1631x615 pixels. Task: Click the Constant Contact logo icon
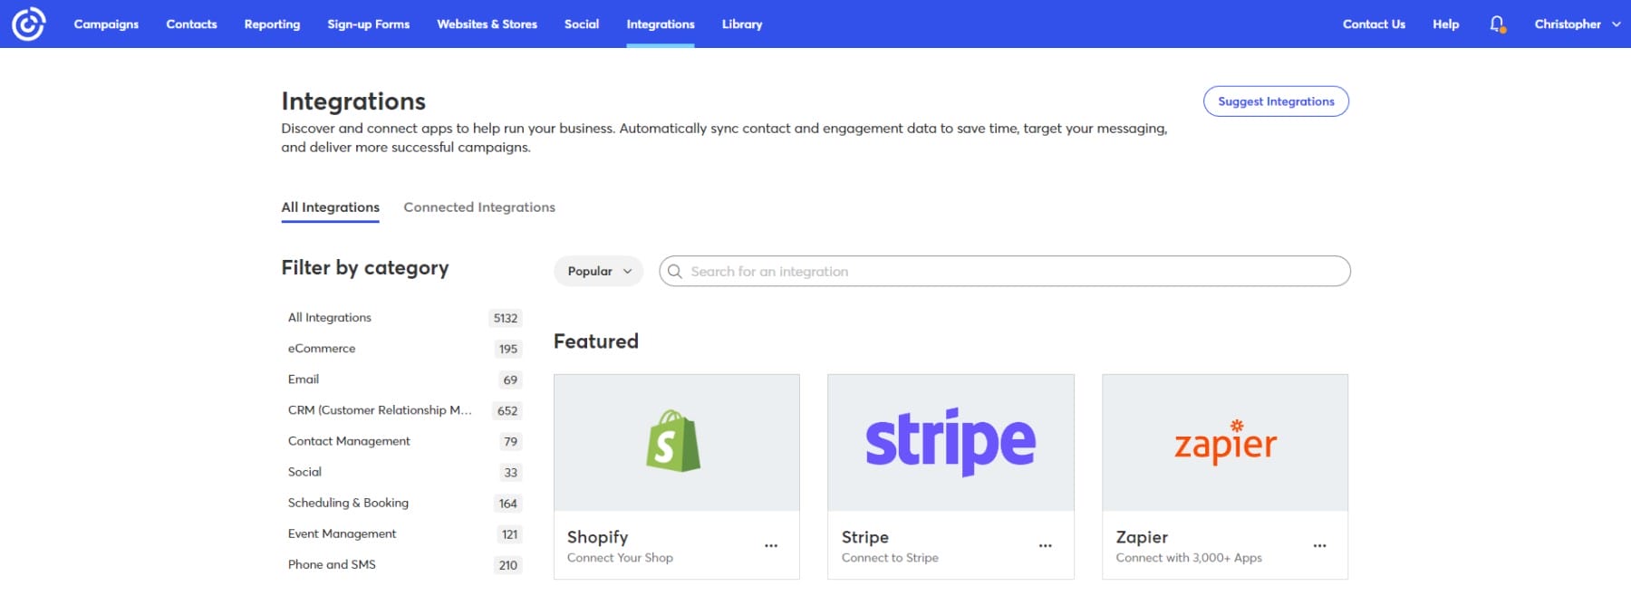[28, 24]
